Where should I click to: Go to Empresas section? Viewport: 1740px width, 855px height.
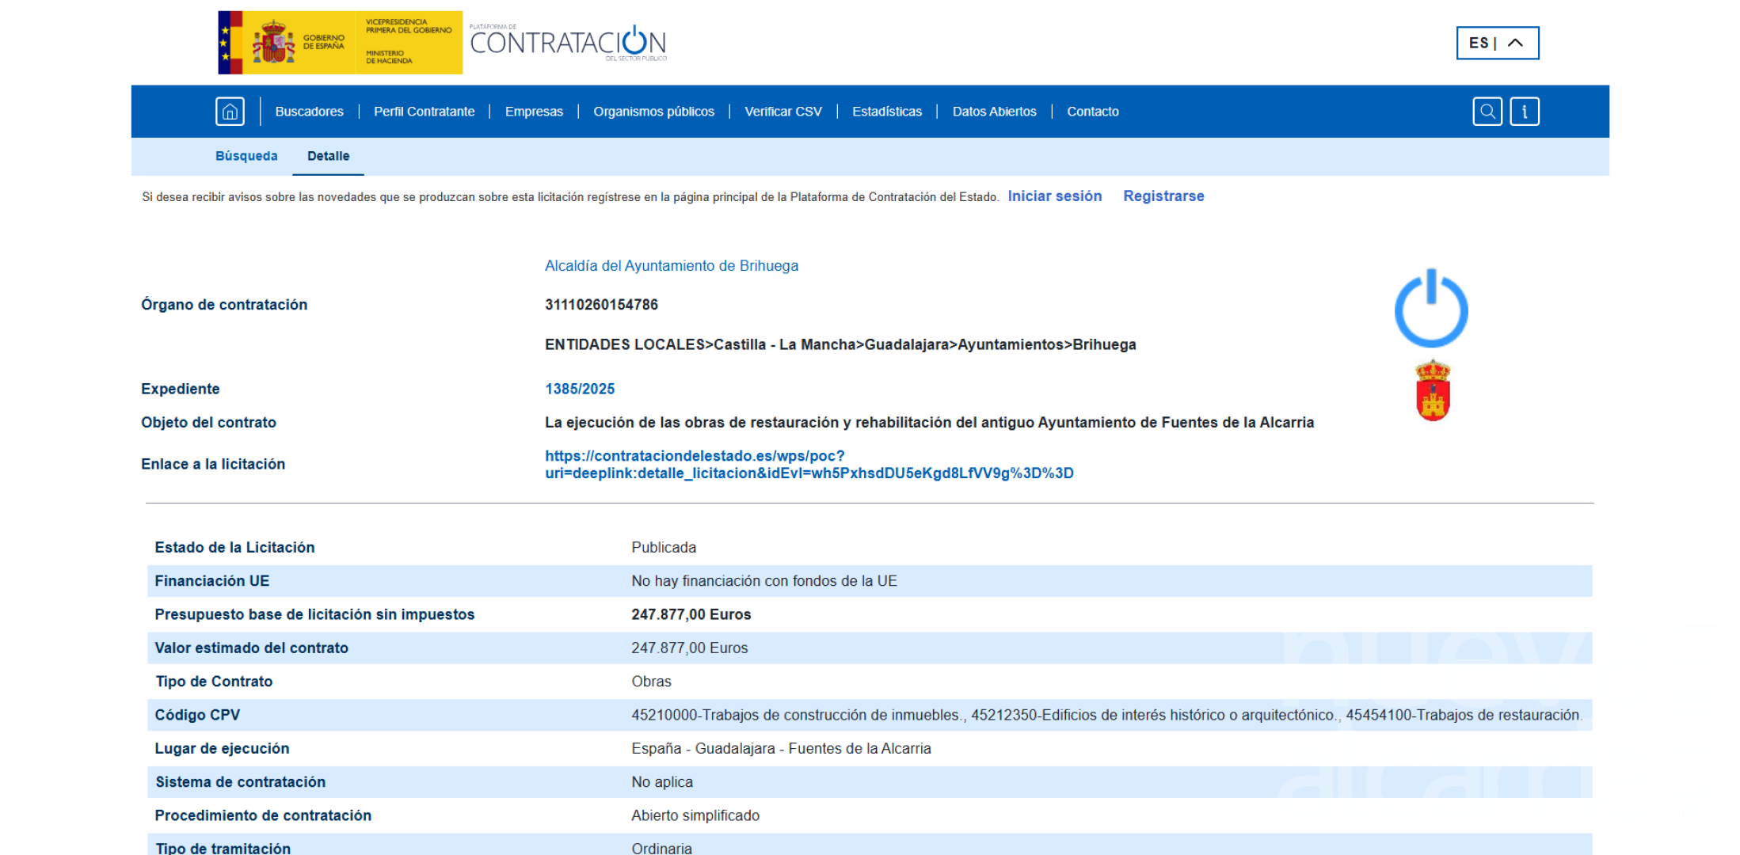[x=534, y=112]
